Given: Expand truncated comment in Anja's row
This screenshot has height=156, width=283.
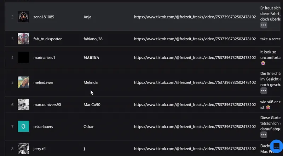Looking at the screenshot, I should [264, 25].
